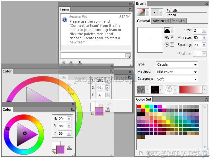Expand the Category dropdown set to Soft
The width and height of the screenshot is (210, 158).
(177, 79)
